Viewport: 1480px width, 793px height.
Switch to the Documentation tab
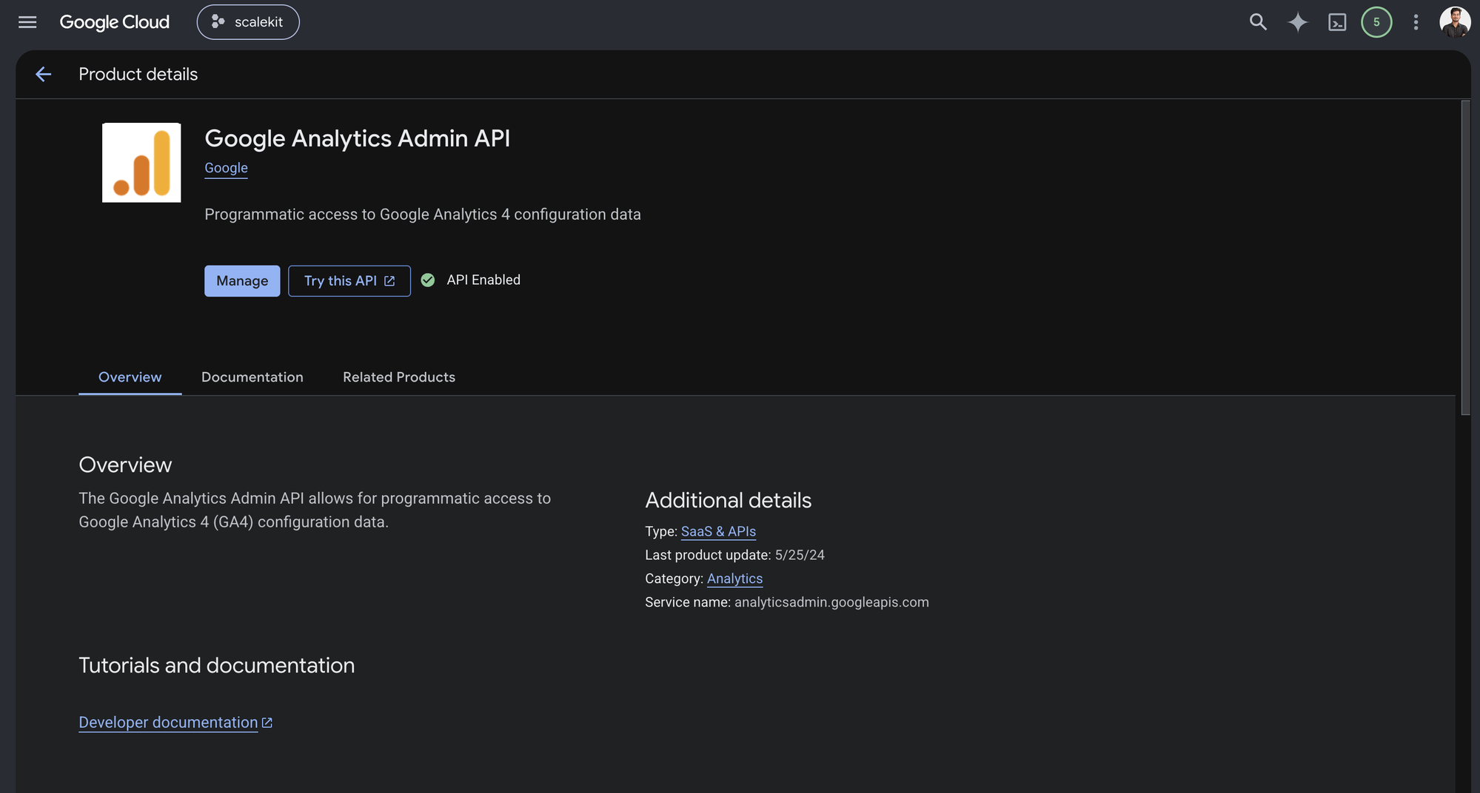[252, 377]
